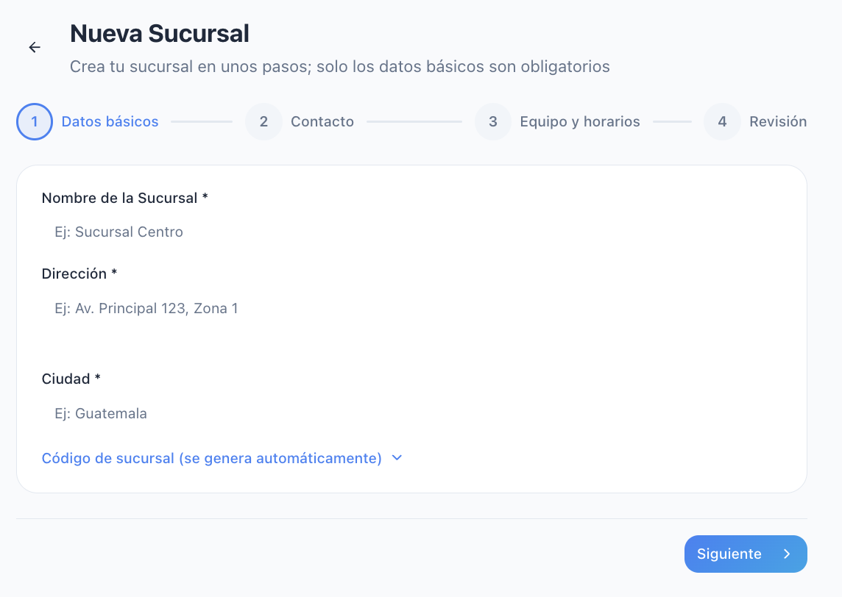Image resolution: width=842 pixels, height=597 pixels.
Task: Click the arrow icon inside the Siguiente button
Action: pyautogui.click(x=787, y=554)
